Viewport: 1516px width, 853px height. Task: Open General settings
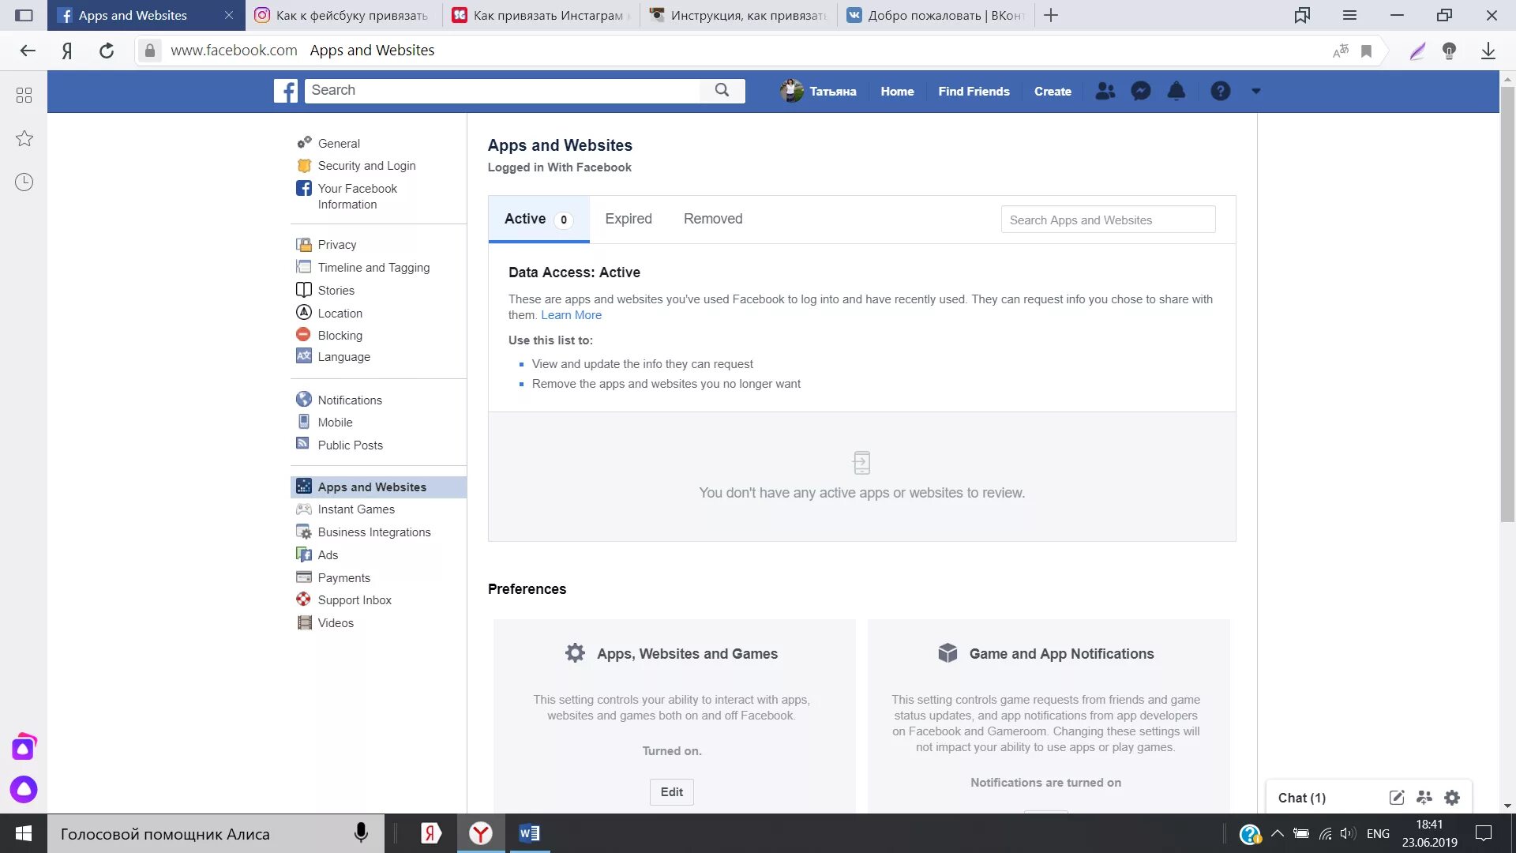339,143
